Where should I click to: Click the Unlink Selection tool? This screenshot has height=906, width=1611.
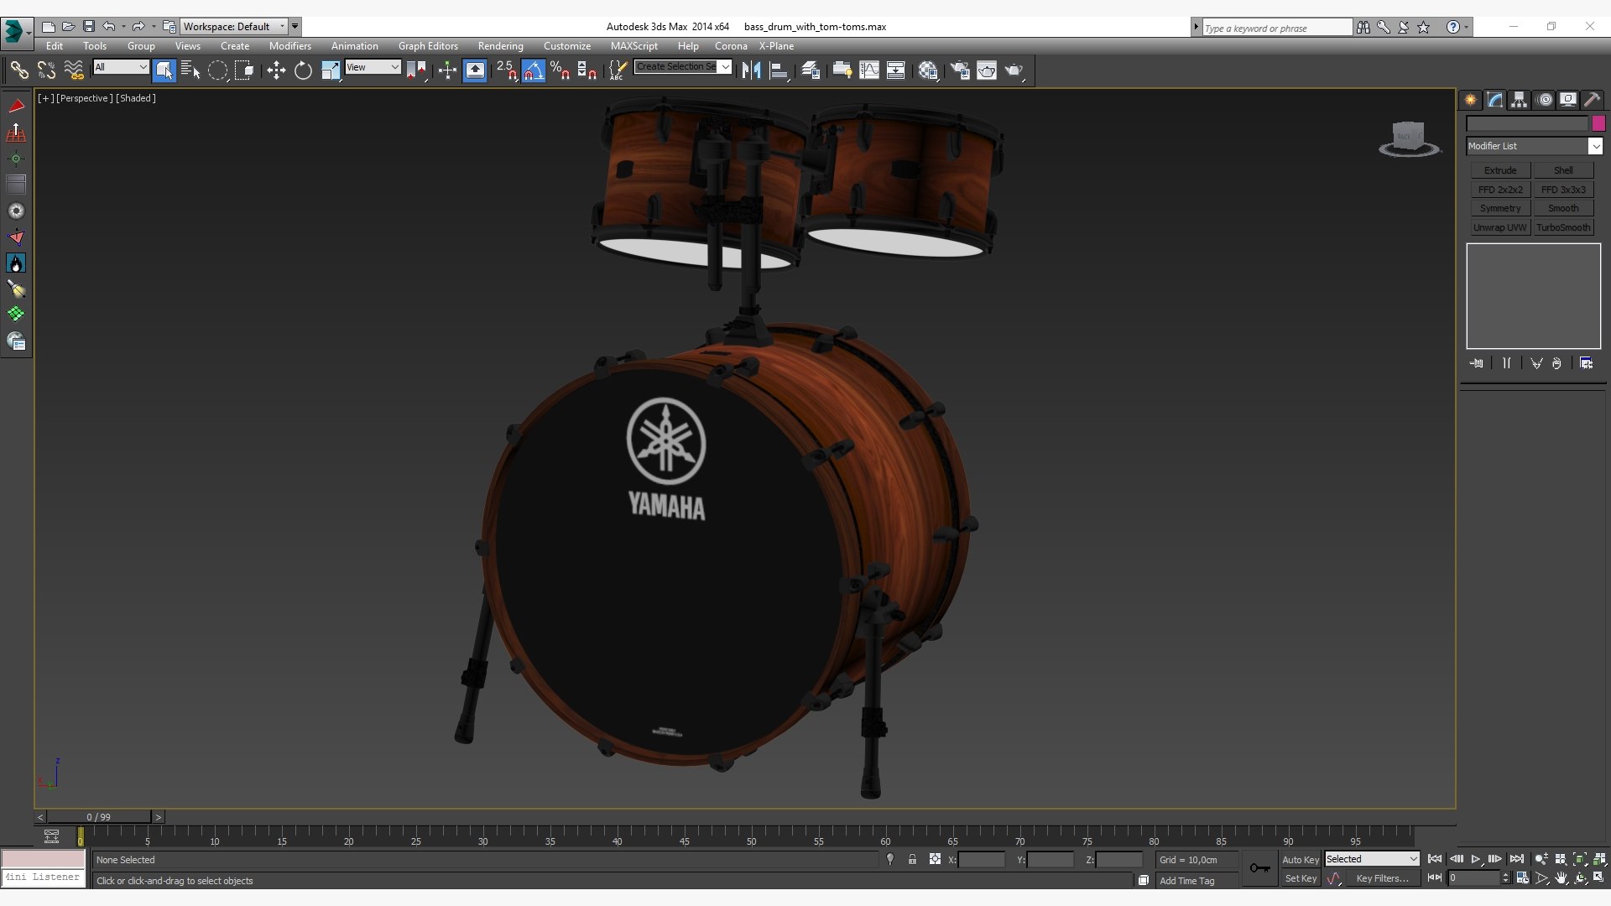(x=46, y=70)
